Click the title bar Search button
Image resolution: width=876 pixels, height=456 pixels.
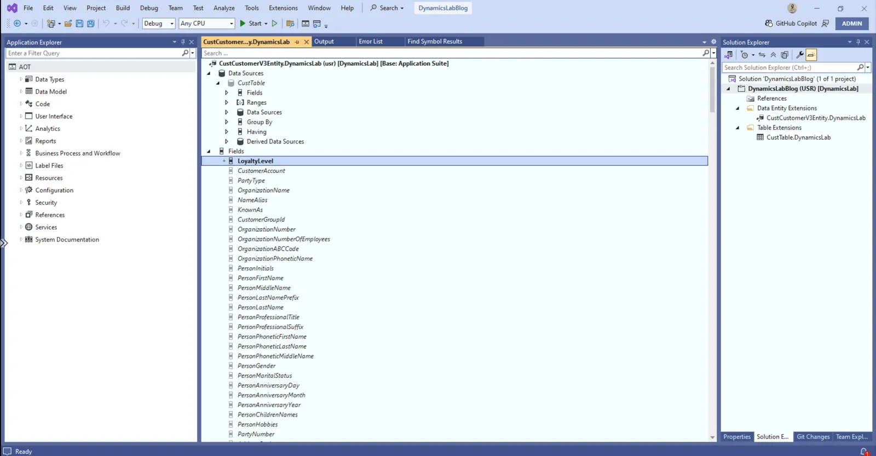[x=387, y=8]
